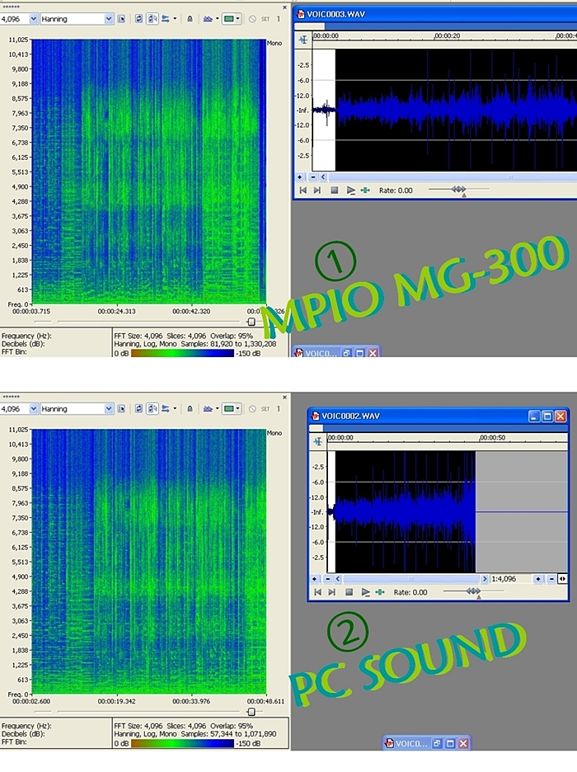This screenshot has width=577, height=772.
Task: Click playback rate slider in VOIC0002.WAV window
Action: [x=473, y=591]
